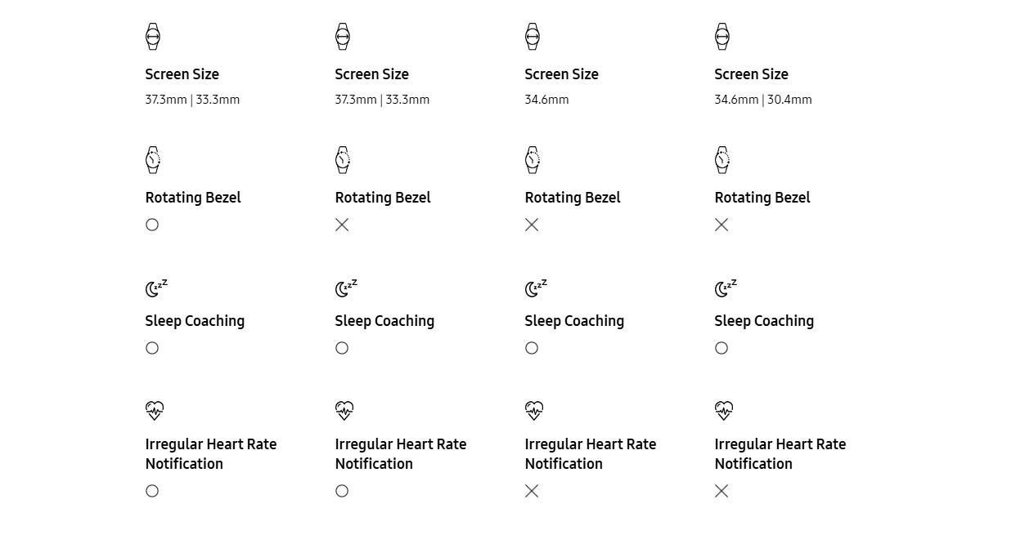Click the rotating bezel watch icon in second column
1016x535 pixels.
343,160
